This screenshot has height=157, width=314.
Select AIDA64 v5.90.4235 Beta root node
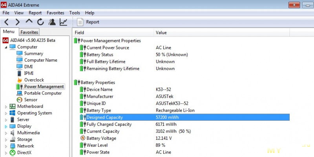[33, 40]
